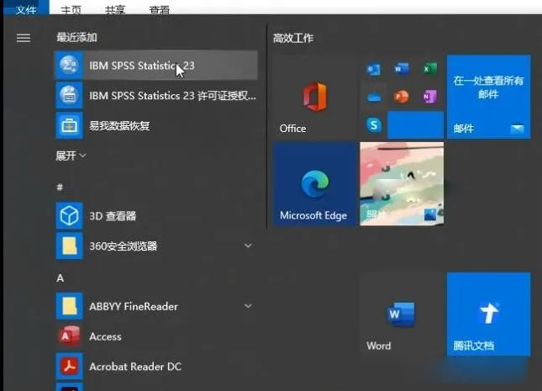
Task: Launch Acrobat Reader DC icon
Action: click(69, 366)
